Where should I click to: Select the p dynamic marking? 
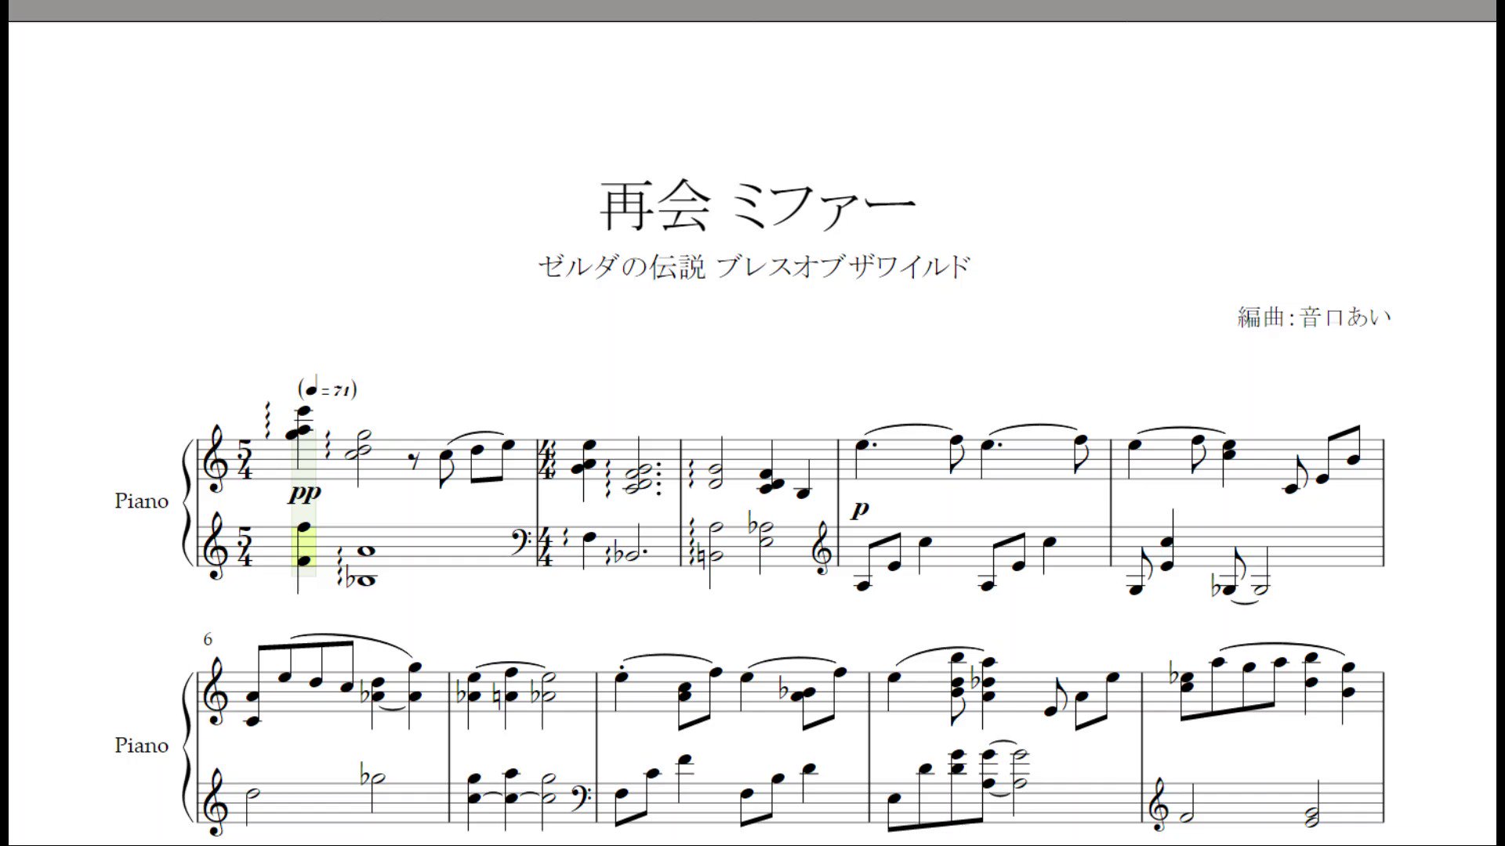[x=861, y=509]
